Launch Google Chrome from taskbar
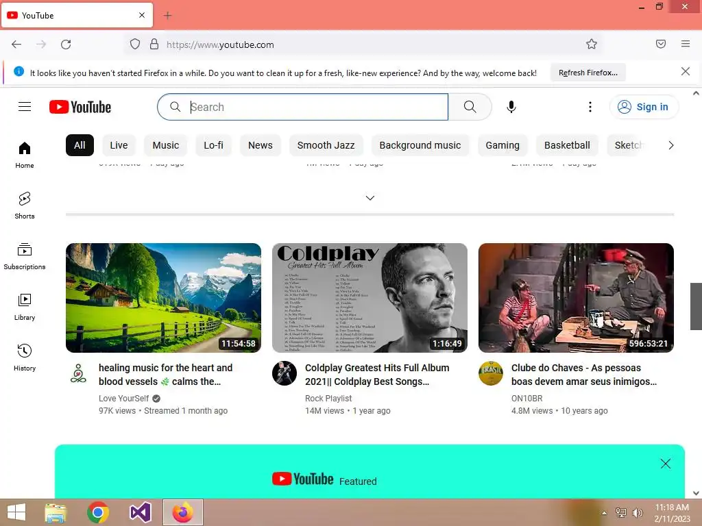Viewport: 702px width, 526px height. pos(98,512)
